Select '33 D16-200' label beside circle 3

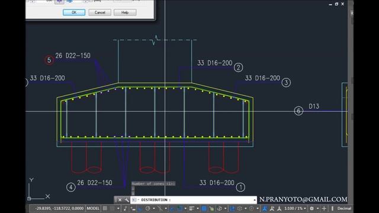[262, 78]
